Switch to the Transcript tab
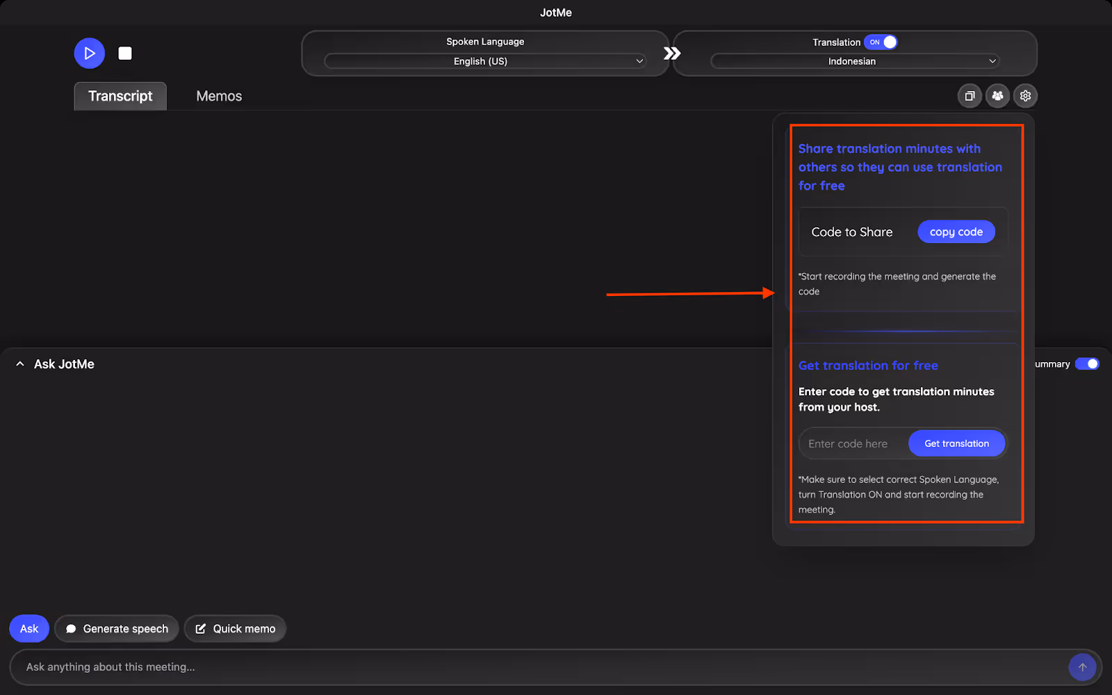This screenshot has width=1112, height=695. coord(120,96)
